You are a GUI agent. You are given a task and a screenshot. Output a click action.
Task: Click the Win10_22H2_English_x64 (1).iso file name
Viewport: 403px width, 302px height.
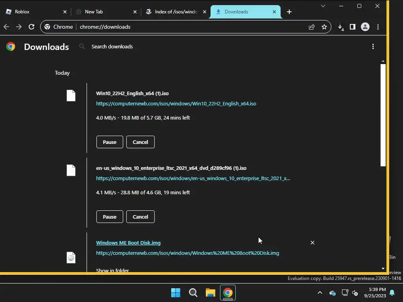132,94
